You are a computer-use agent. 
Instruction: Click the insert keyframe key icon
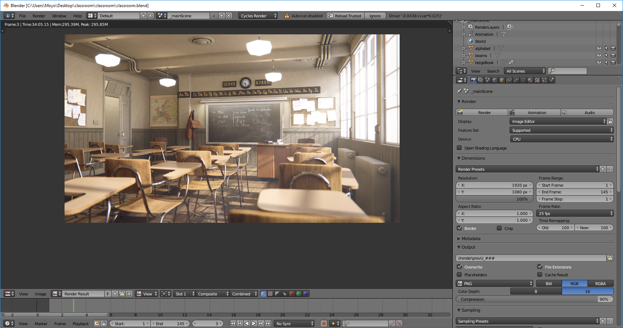click(x=392, y=323)
